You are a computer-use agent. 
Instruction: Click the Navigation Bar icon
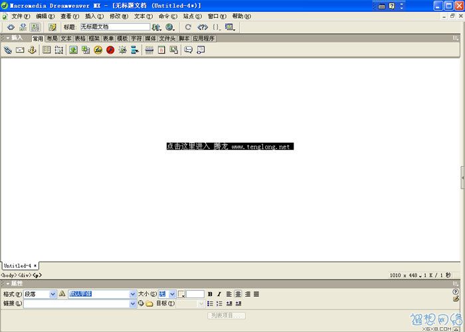pyautogui.click(x=135, y=50)
